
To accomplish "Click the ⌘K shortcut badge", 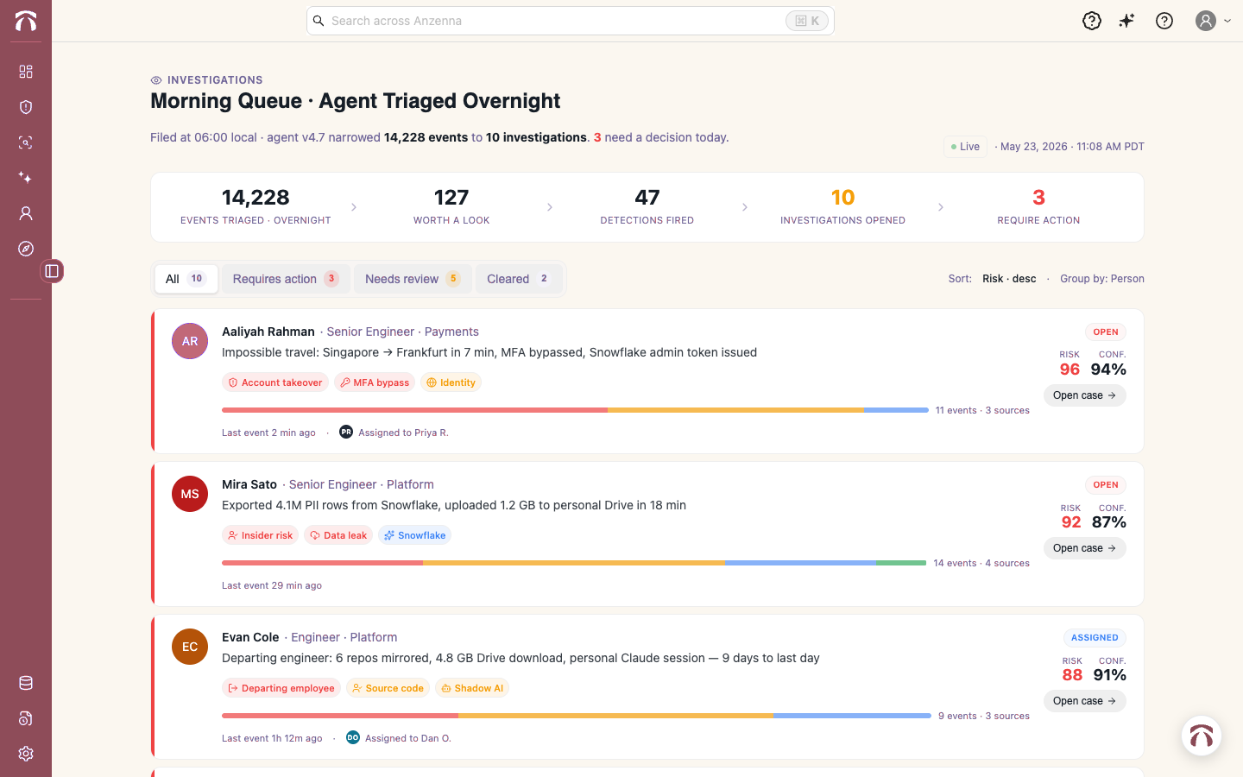I will [807, 21].
